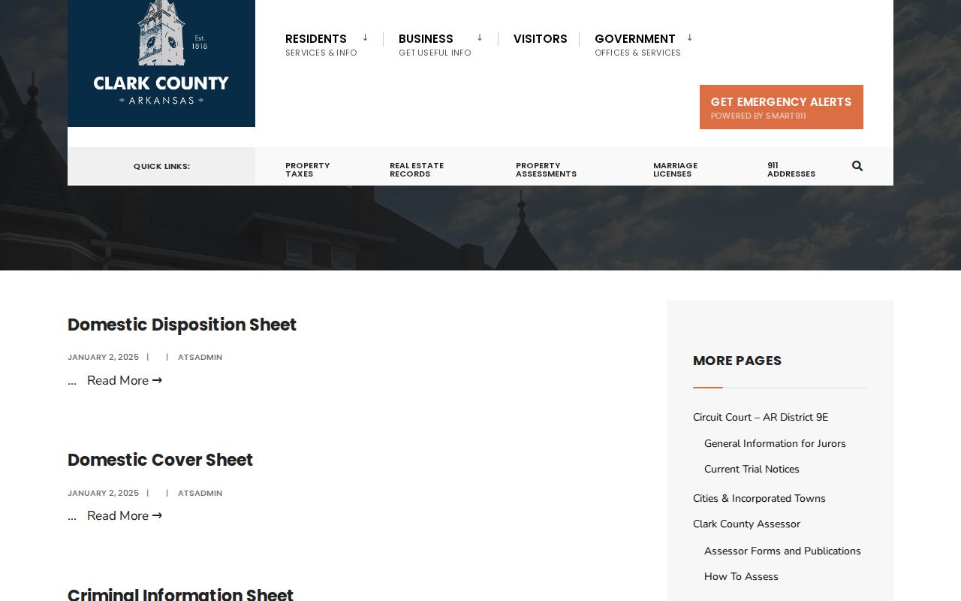The image size is (961, 601).
Task: Open How To Assess page
Action: 741,577
